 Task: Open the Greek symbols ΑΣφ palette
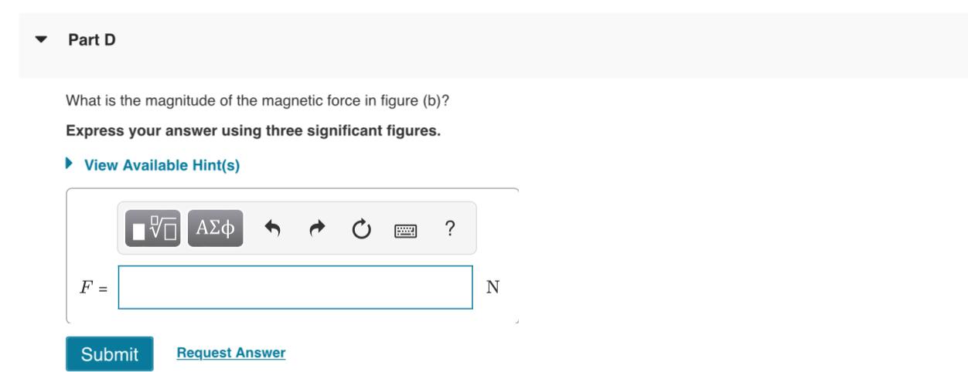click(x=216, y=228)
